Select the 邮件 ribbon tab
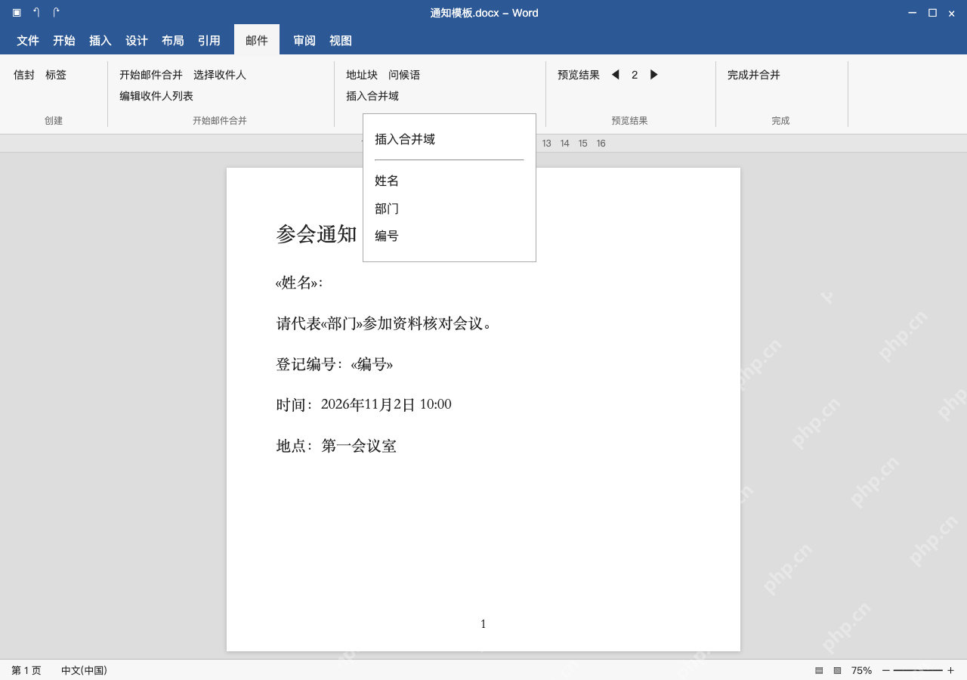Image resolution: width=967 pixels, height=680 pixels. [x=257, y=40]
